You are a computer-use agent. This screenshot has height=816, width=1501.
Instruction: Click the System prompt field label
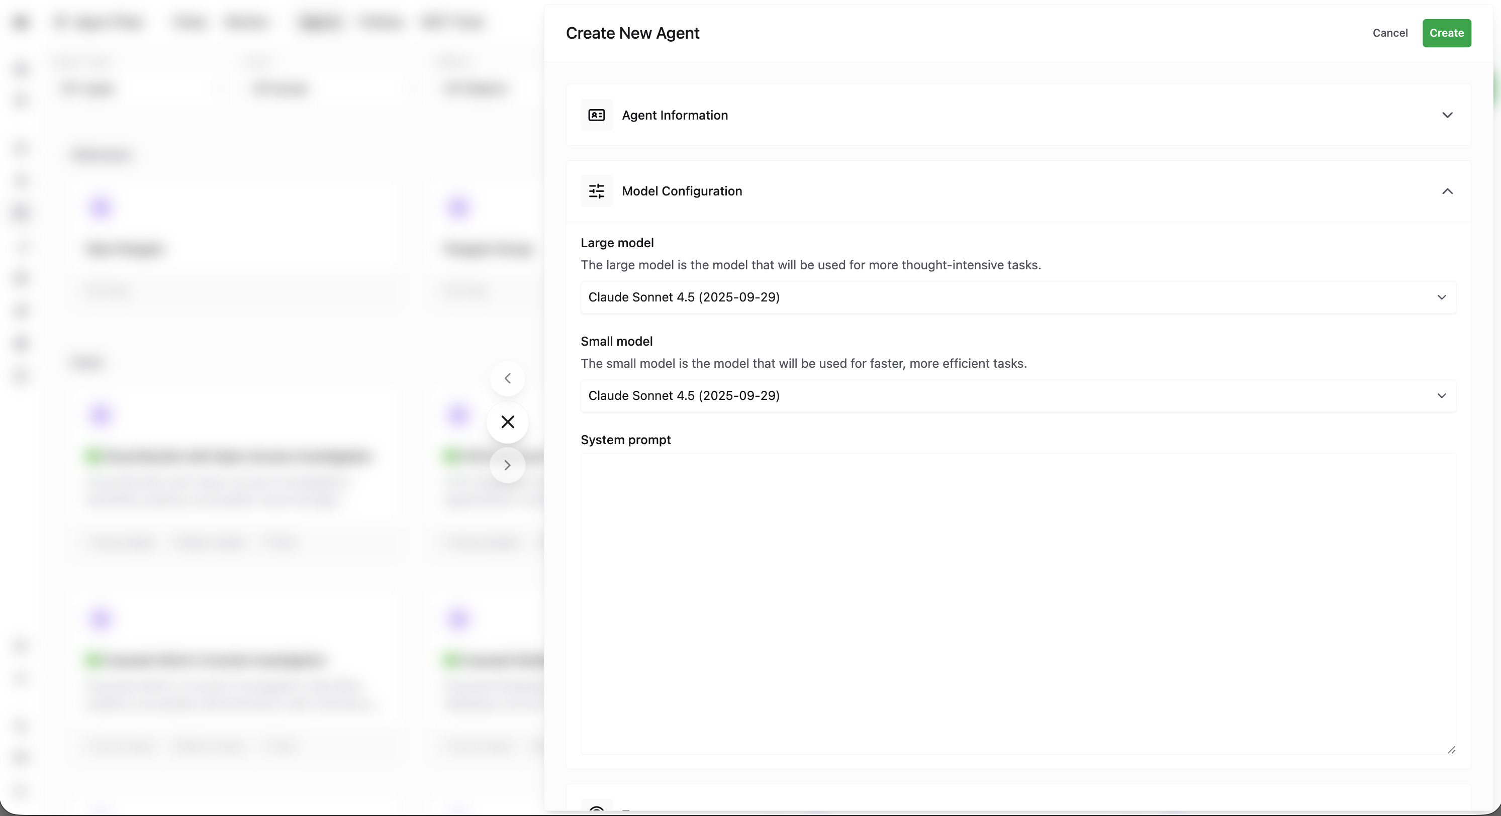pyautogui.click(x=625, y=440)
